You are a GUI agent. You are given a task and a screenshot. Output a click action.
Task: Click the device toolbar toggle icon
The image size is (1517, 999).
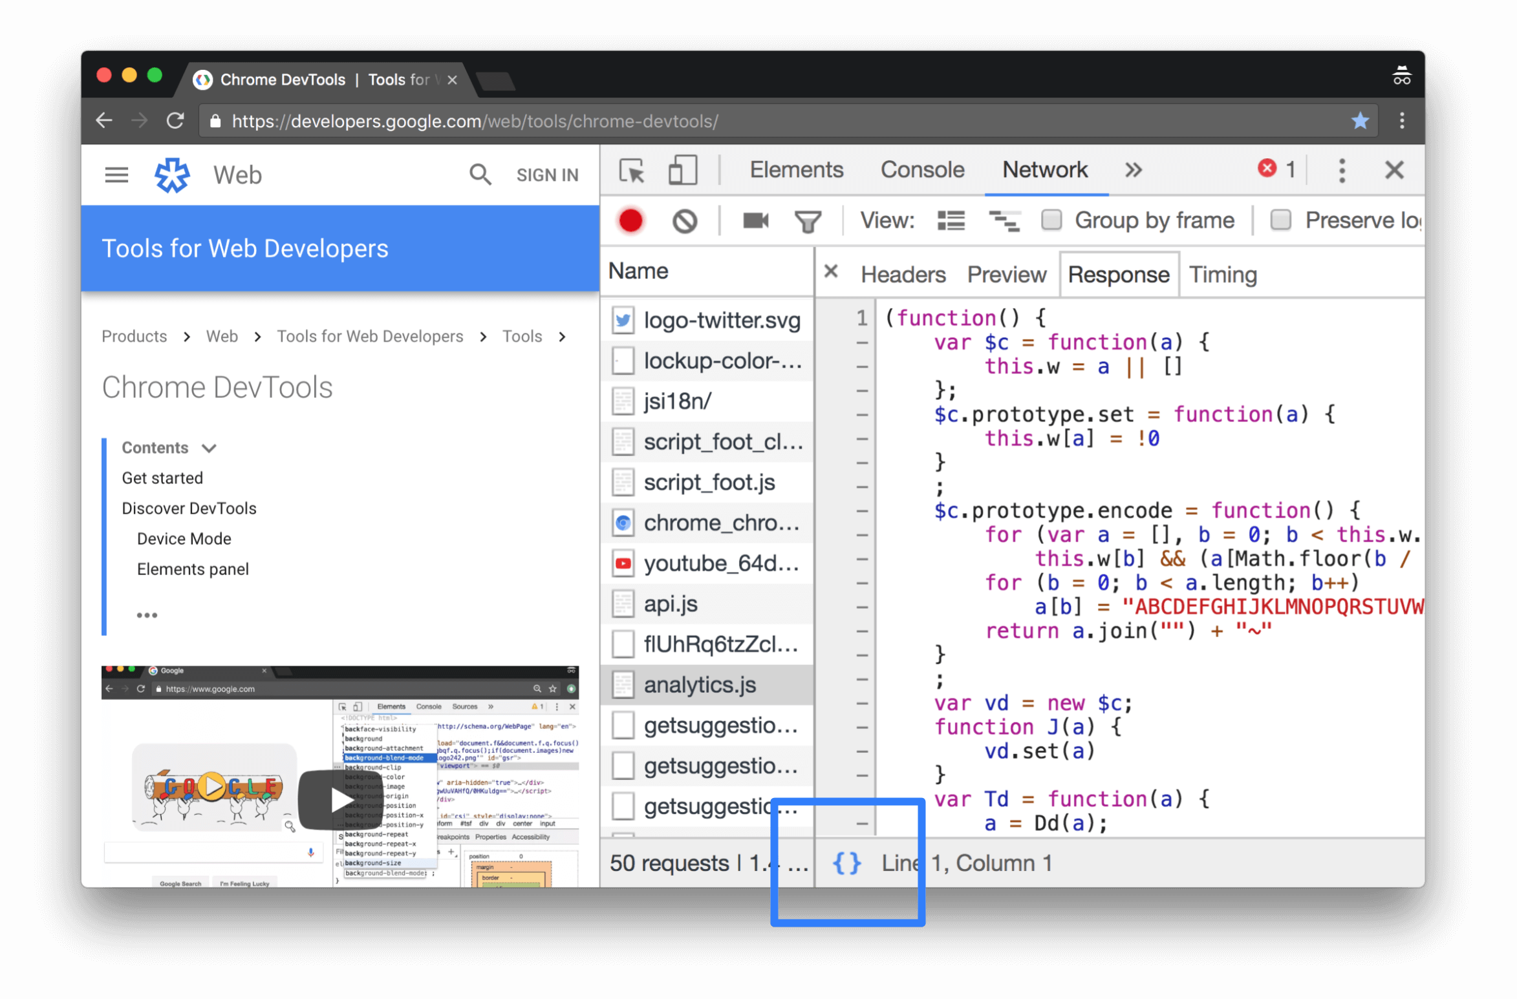point(682,171)
